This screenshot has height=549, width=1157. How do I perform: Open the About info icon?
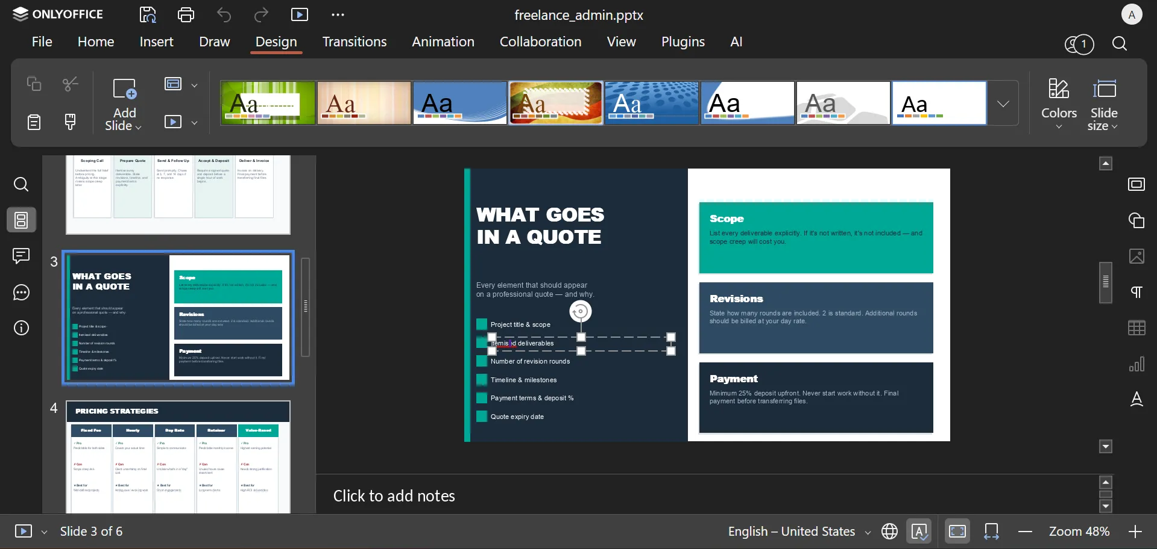click(21, 328)
